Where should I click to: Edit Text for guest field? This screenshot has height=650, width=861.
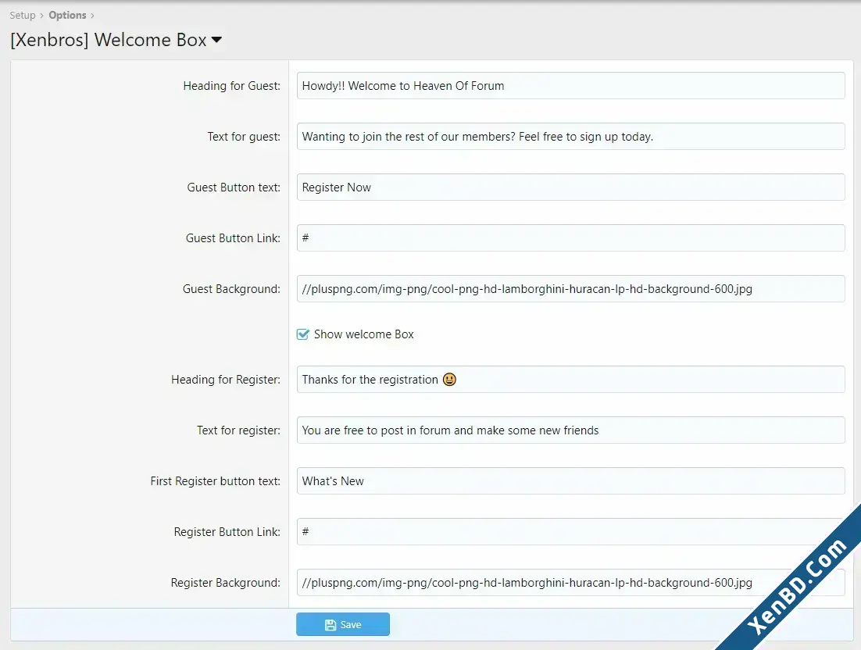click(x=570, y=136)
